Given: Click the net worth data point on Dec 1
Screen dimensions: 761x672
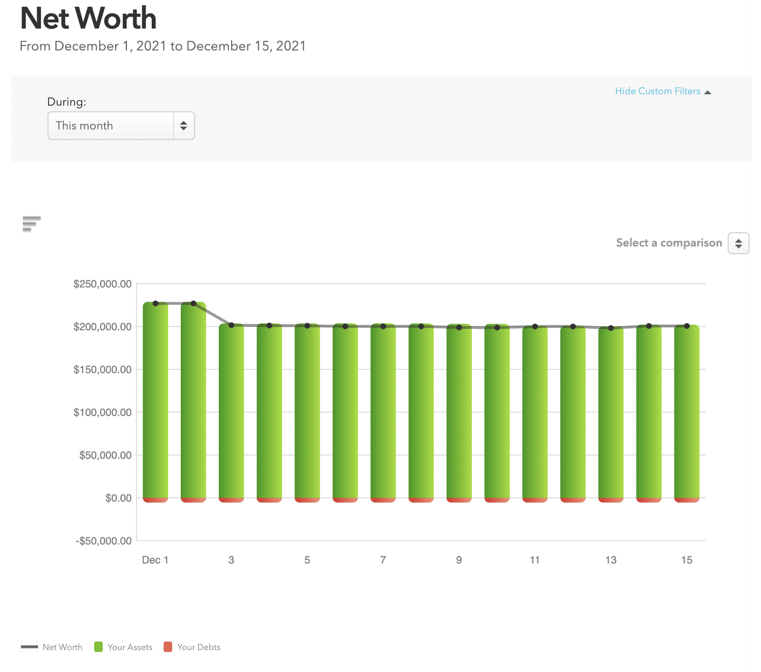Looking at the screenshot, I should point(156,303).
